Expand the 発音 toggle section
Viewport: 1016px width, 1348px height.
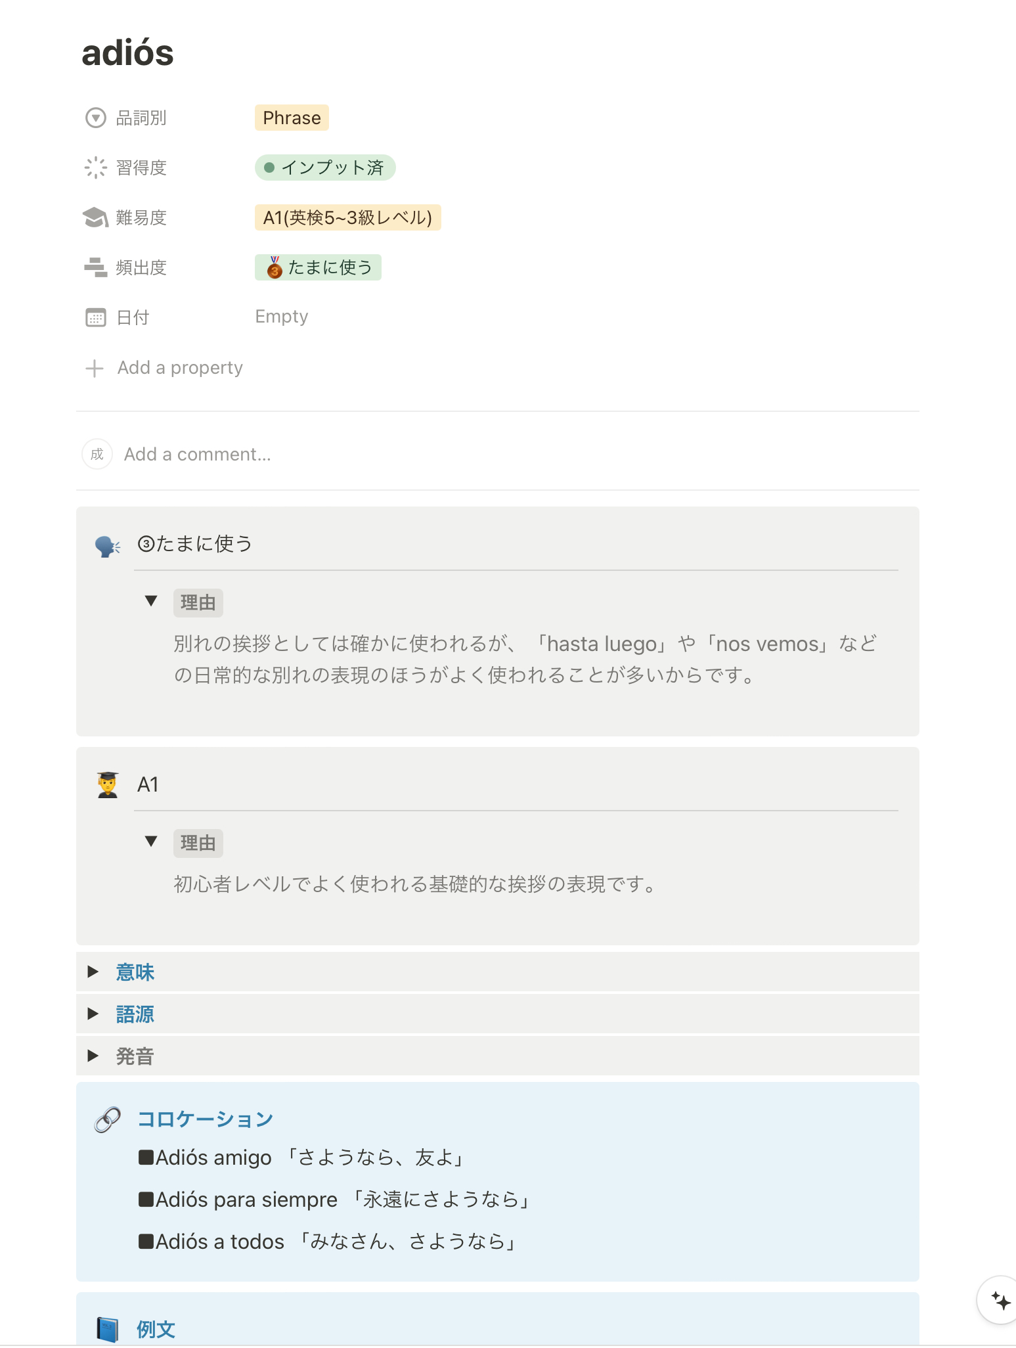pos(93,1056)
